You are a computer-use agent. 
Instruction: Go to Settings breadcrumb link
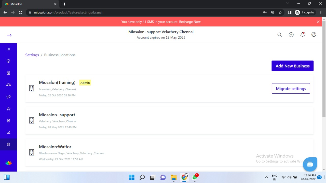coord(32,55)
